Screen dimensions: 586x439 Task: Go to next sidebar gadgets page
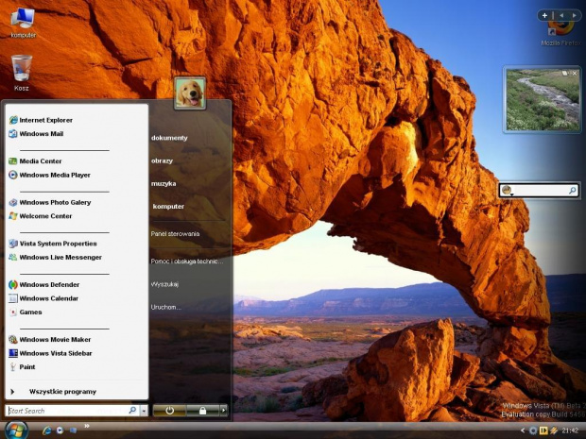tap(574, 15)
